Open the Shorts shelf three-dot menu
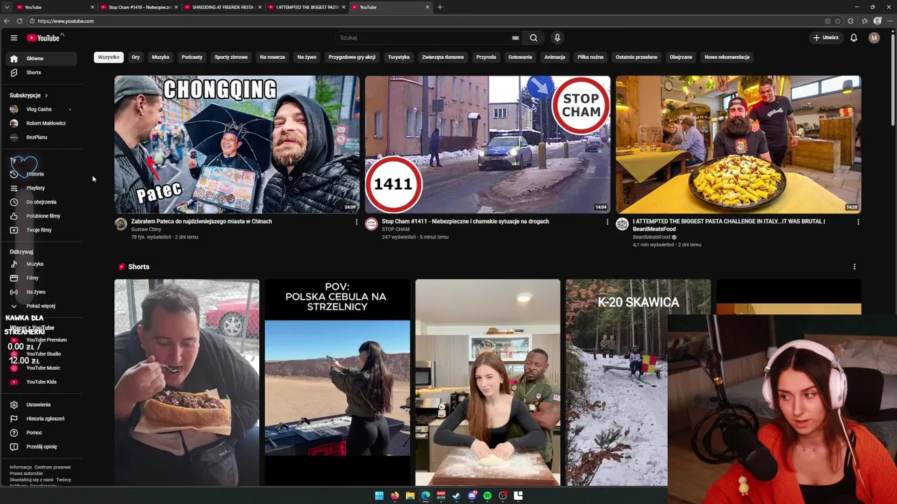 click(854, 267)
